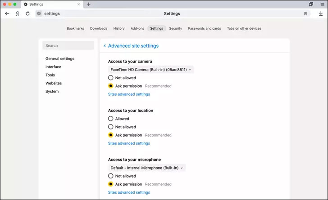Select Websites in the settings sidebar
This screenshot has height=200, width=328.
pyautogui.click(x=54, y=83)
